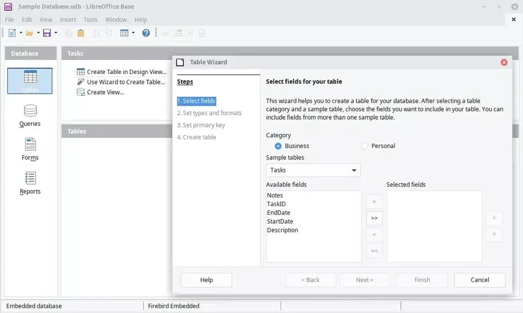Viewport: 523px width, 313px height.
Task: Close the document via menu bar X
Action: pyautogui.click(x=514, y=20)
